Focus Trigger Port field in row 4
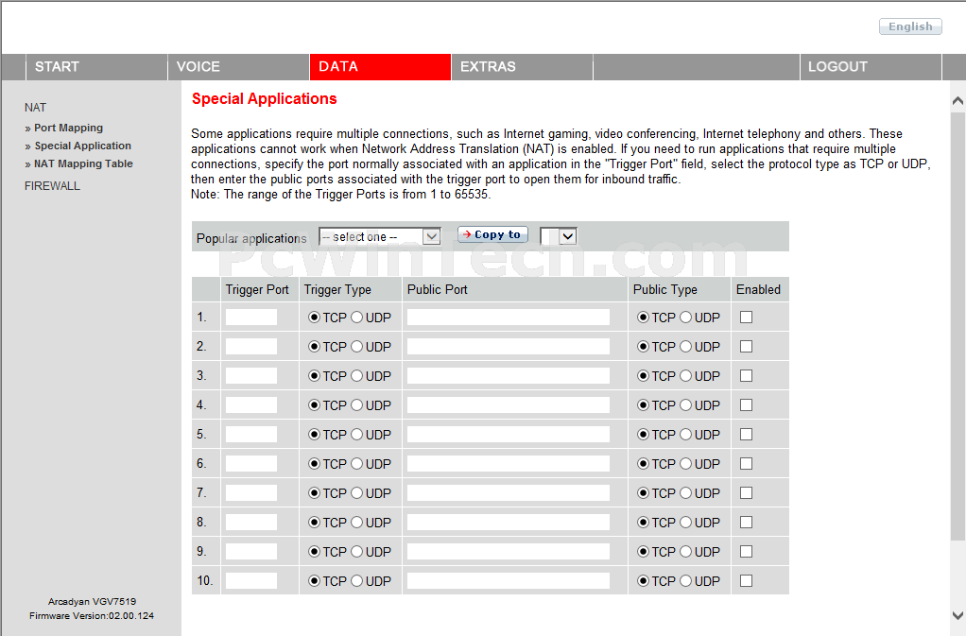Screen dimensions: 966x636 [x=251, y=405]
